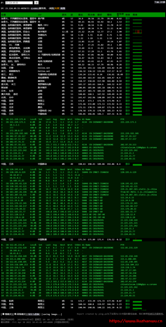Click the 损失 column header
This screenshot has height=327, width=166.
64,15
